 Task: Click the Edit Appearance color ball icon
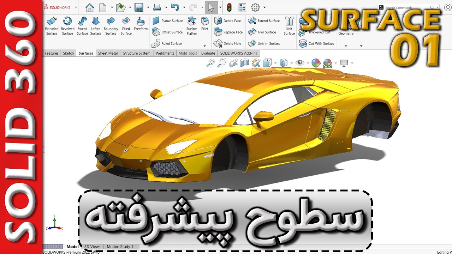316,63
